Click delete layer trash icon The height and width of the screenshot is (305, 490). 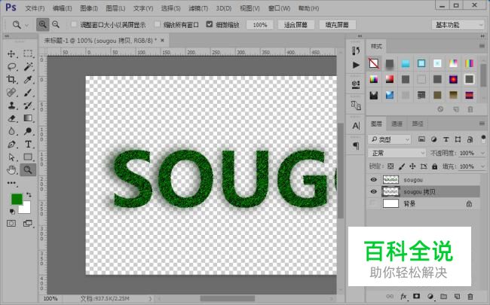coord(470,296)
